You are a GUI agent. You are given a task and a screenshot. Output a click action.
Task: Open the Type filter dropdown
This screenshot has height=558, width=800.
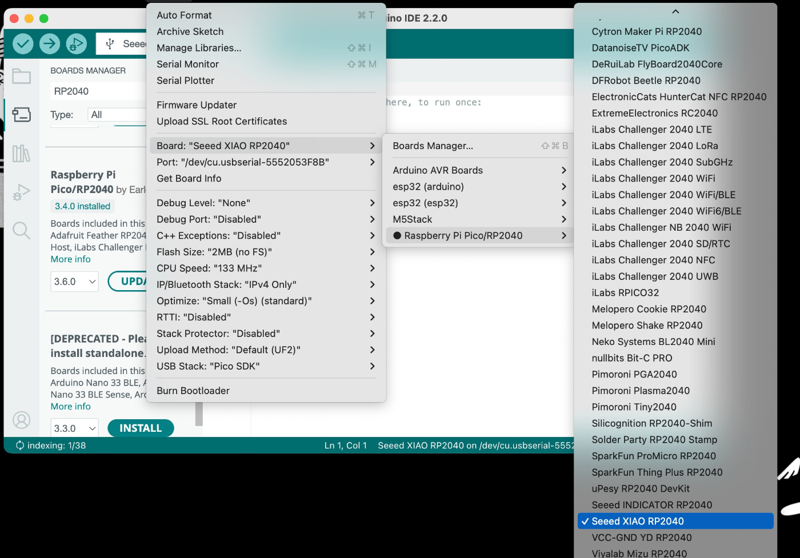(117, 115)
